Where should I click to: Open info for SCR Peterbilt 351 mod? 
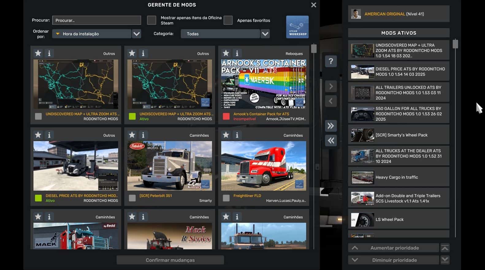[x=143, y=135]
